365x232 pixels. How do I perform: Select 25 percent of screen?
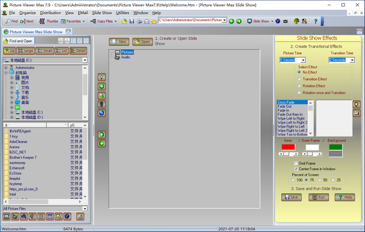coord(333,180)
